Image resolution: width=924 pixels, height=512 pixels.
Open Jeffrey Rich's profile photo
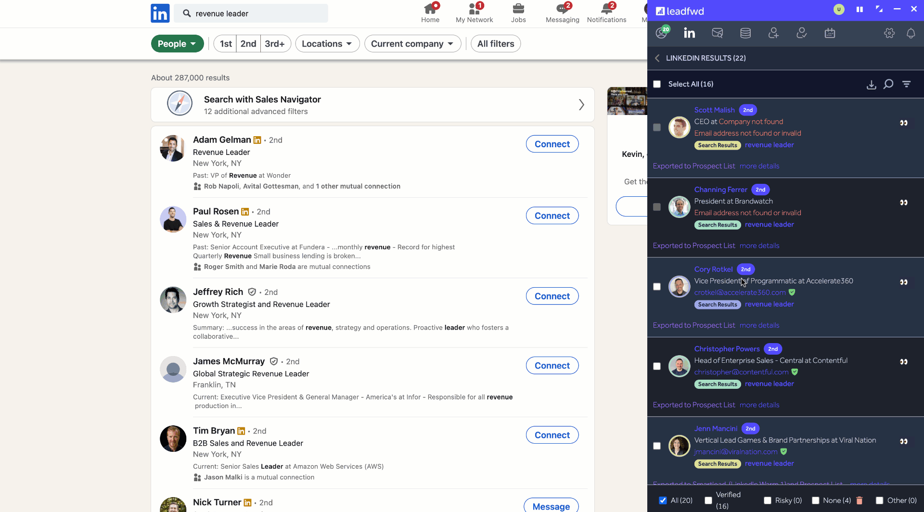click(x=173, y=300)
